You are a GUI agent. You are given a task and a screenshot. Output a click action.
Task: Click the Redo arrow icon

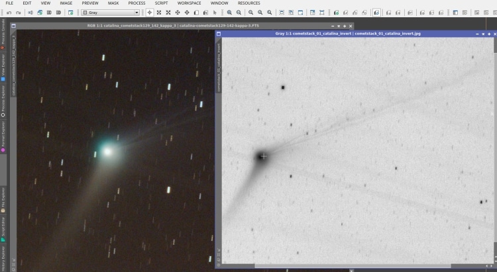(19, 13)
